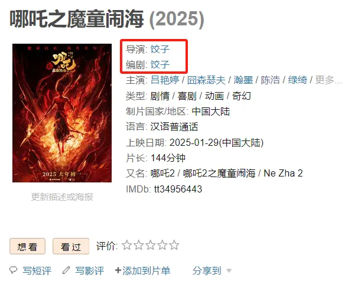Open actor 瀚墨 page
The height and width of the screenshot is (281, 361).
pos(243,80)
